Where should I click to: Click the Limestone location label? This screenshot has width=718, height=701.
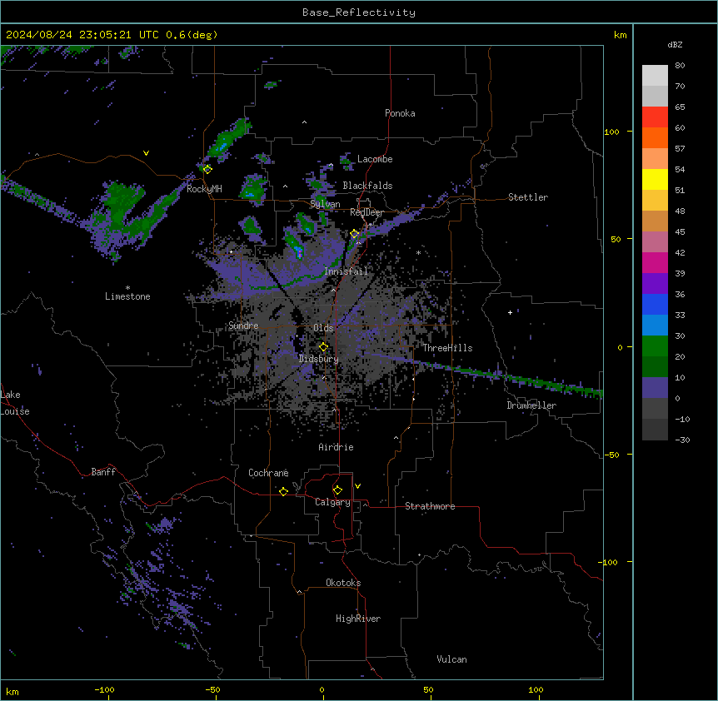(127, 296)
